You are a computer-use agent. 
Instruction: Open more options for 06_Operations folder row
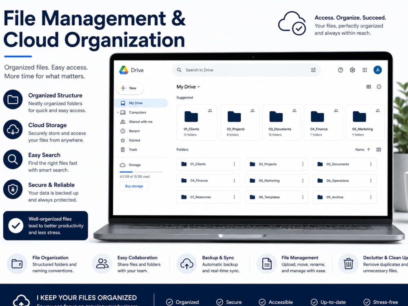click(371, 181)
